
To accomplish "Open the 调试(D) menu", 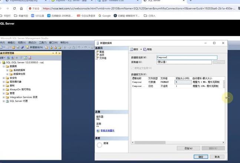I will (x=32, y=43).
